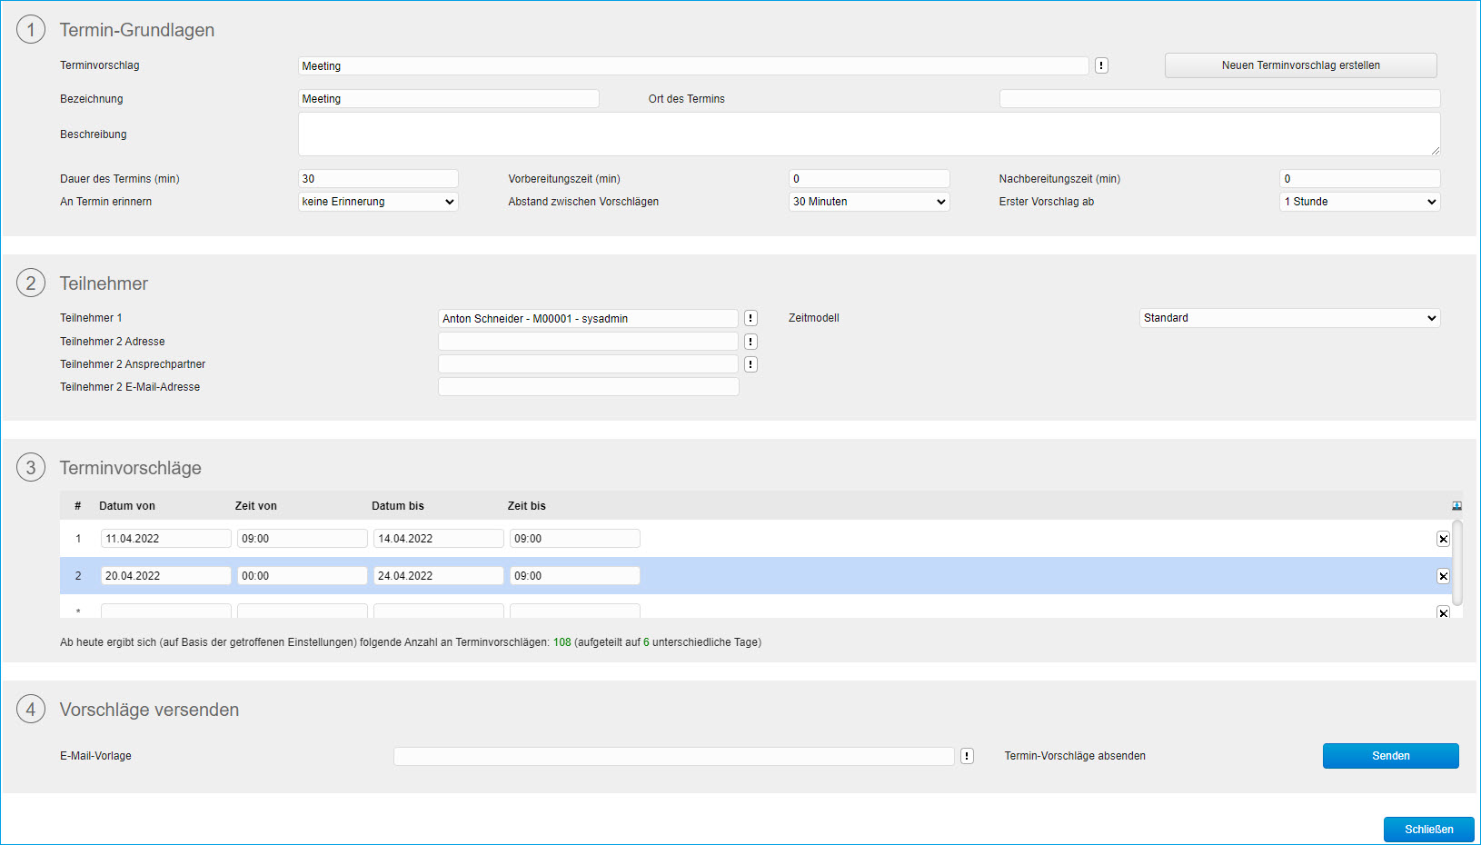Click row number 2 in the table

(x=78, y=576)
